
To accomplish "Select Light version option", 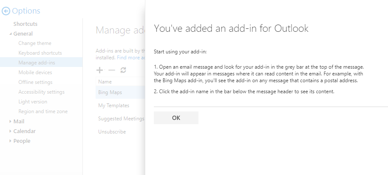I will [33, 101].
